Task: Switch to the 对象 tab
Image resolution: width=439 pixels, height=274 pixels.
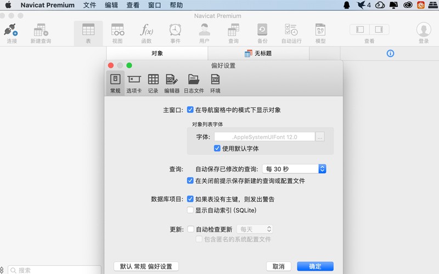Action: [x=157, y=53]
